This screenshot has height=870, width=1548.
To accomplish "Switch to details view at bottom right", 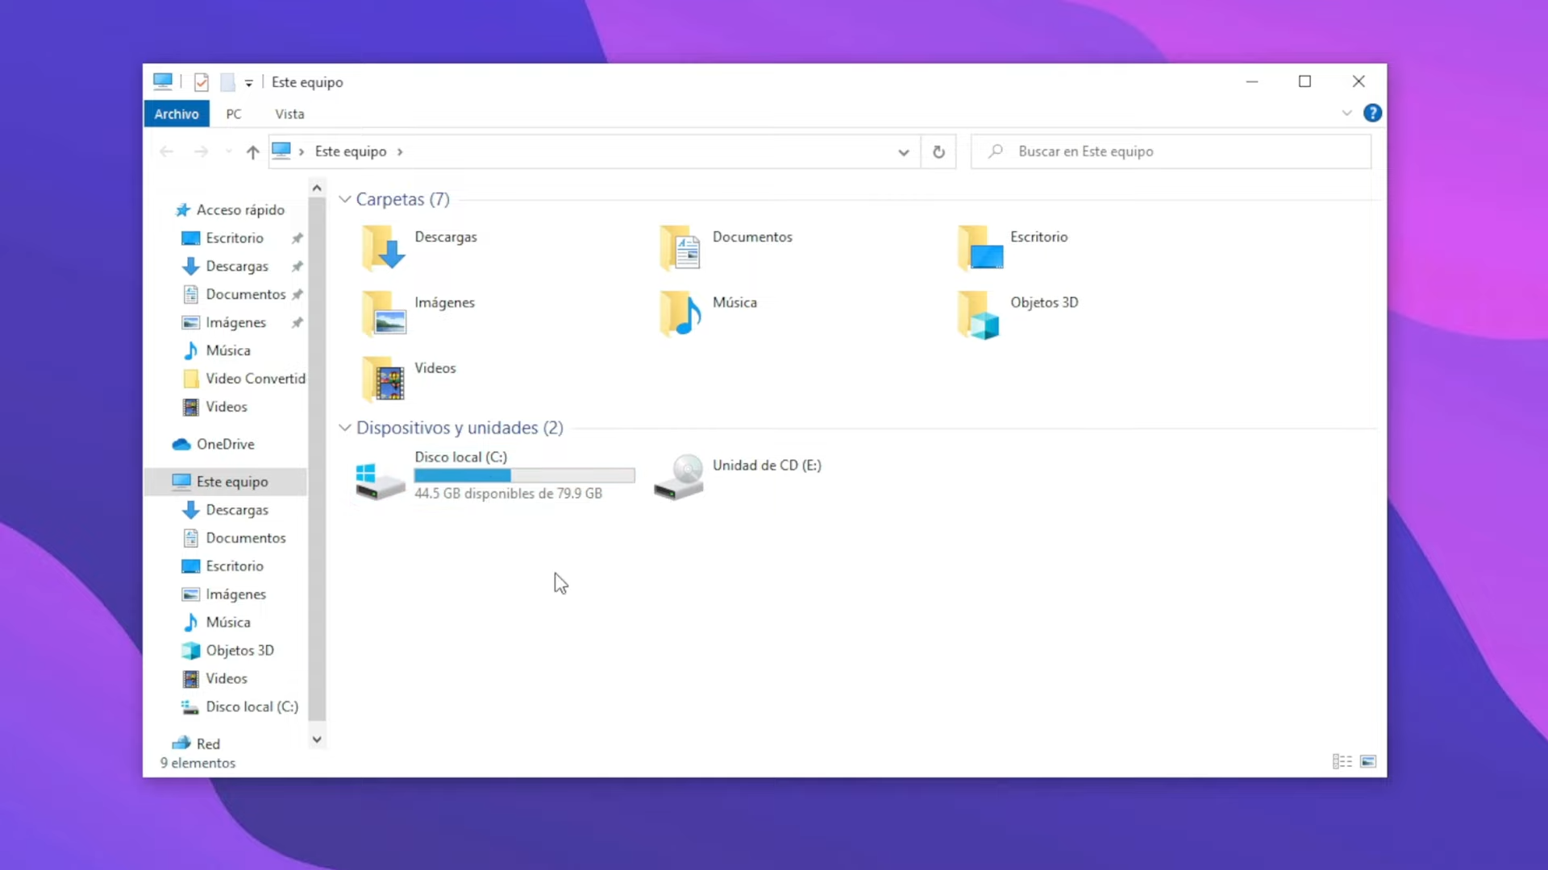I will point(1341,761).
